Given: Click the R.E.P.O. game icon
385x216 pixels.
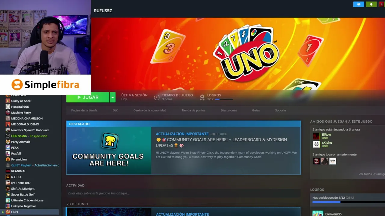Looking at the screenshot, I should coord(8,177).
